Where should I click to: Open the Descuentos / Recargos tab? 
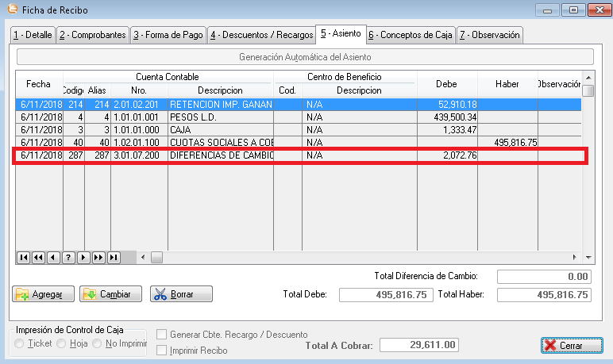[x=260, y=35]
